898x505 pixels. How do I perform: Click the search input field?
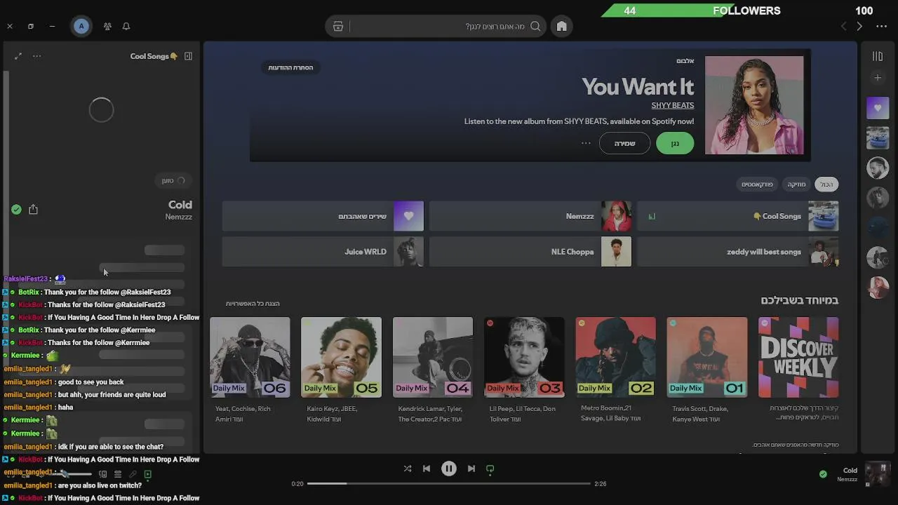[436, 26]
